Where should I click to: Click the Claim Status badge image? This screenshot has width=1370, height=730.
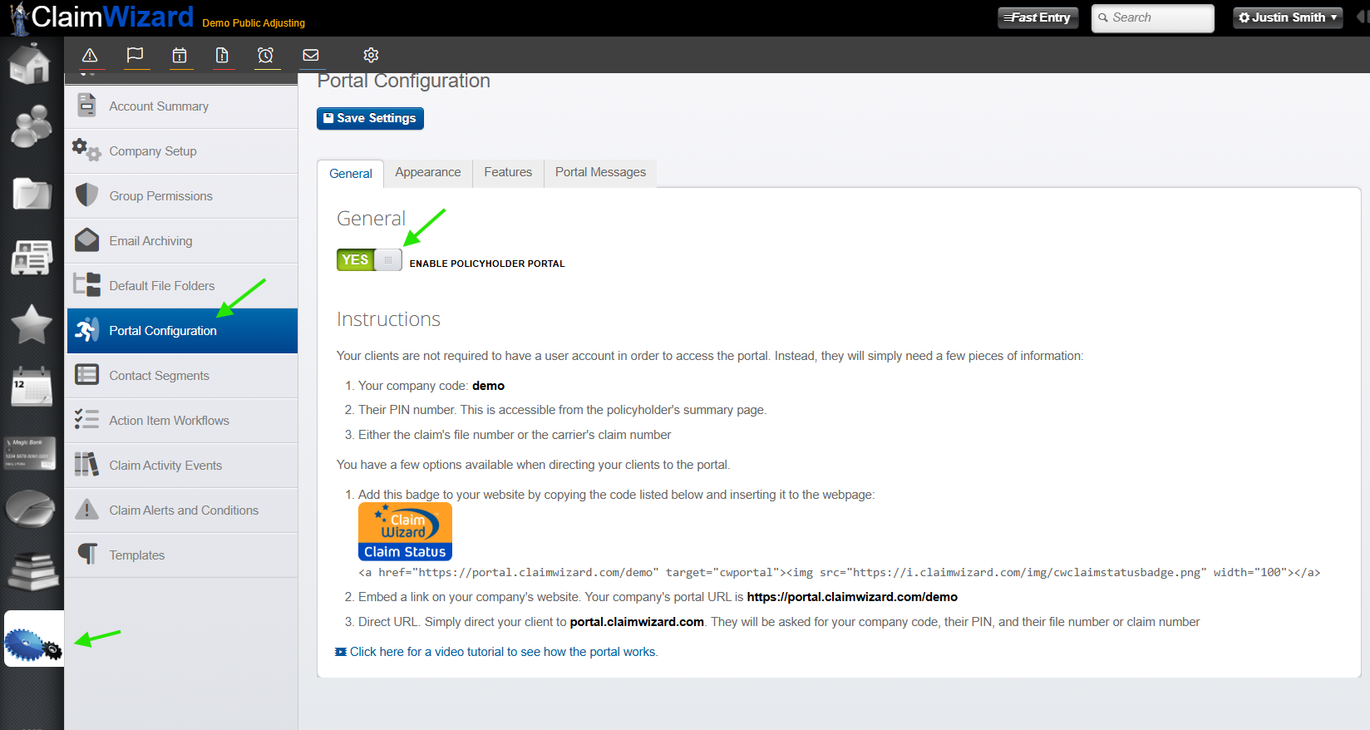405,531
